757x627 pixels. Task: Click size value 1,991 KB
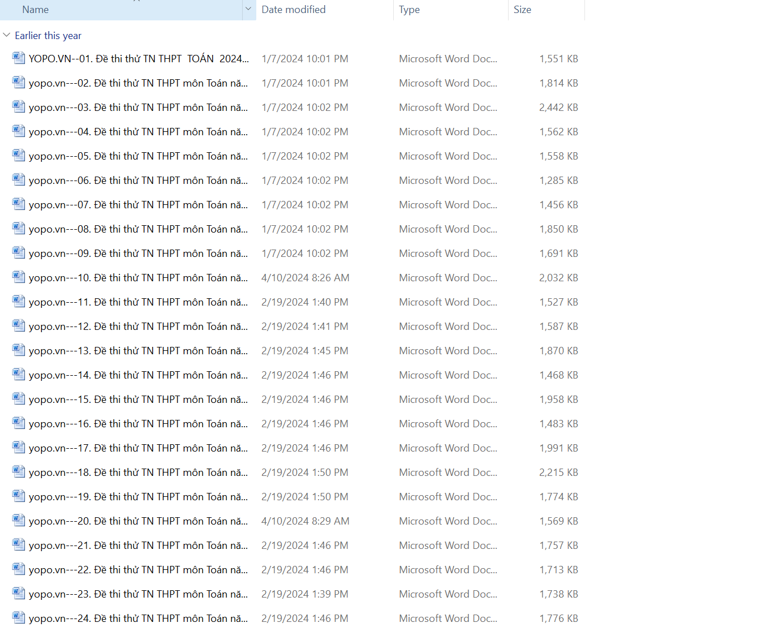(x=558, y=448)
